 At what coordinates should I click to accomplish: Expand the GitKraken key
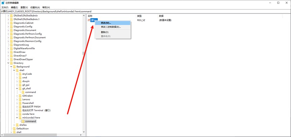(x=17, y=96)
